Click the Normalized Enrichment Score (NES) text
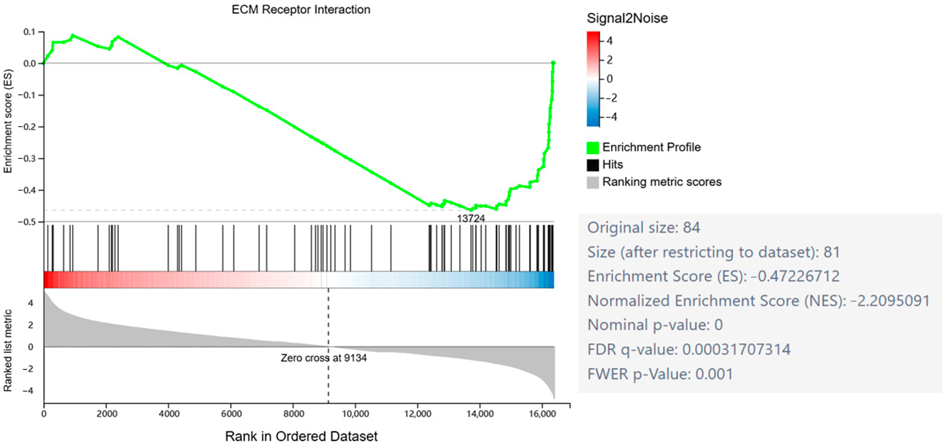Screen dimensions: 947x444 pos(758,301)
